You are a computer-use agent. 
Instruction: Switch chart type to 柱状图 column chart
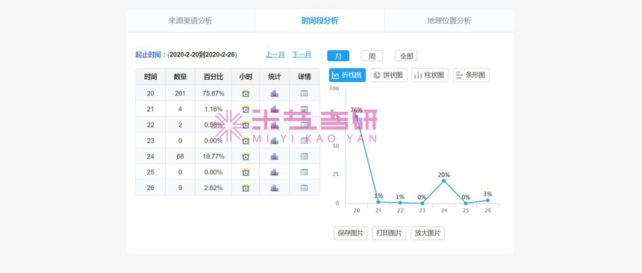[430, 75]
